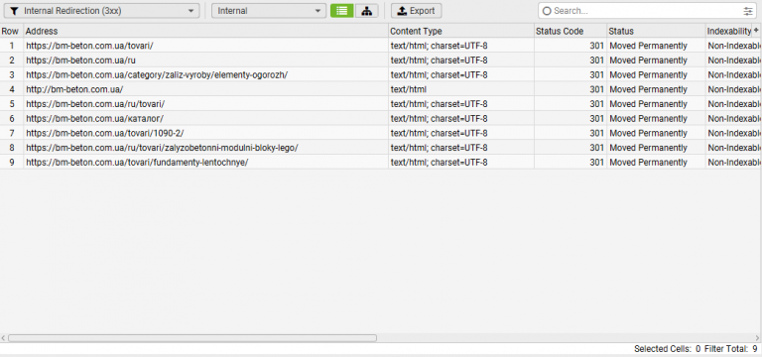762x357 pixels.
Task: Select the elementy-ogorozh category URL
Action: (157, 74)
